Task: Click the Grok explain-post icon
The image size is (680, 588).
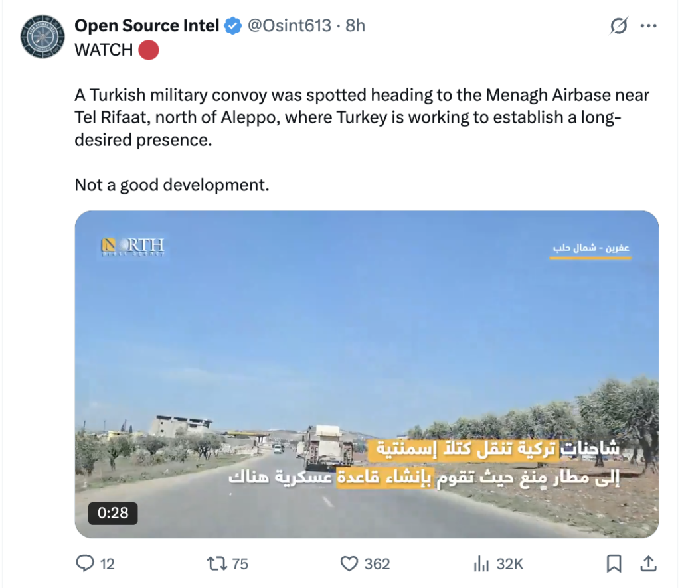Action: click(x=618, y=26)
